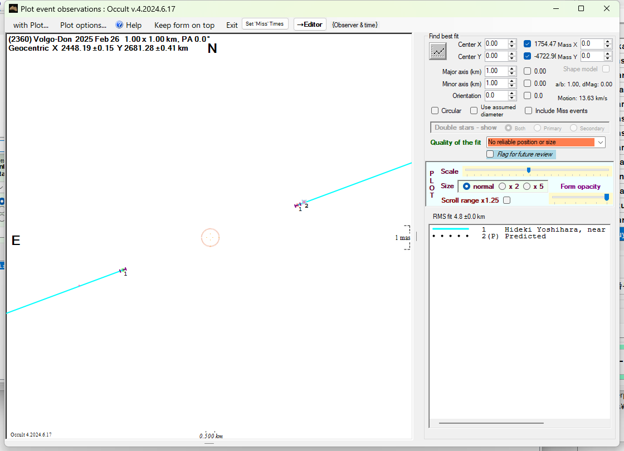Click the Occult app icon in title bar
Screen dimensions: 624x451
click(x=13, y=8)
